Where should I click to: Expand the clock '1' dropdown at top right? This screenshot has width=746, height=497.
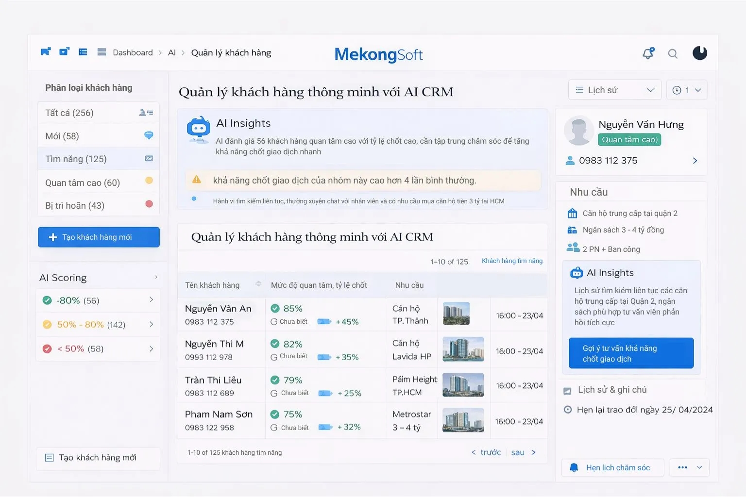click(x=686, y=90)
